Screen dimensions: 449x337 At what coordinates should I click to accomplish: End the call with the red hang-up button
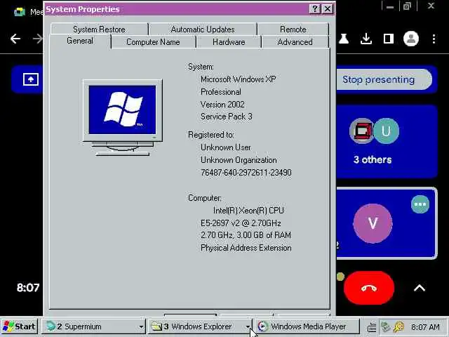pos(369,288)
